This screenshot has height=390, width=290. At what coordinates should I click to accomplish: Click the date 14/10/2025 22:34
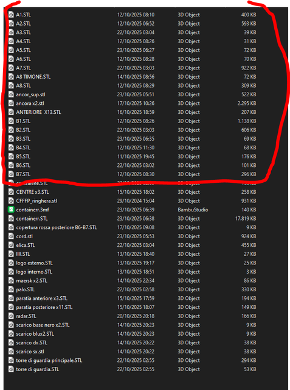136,280
